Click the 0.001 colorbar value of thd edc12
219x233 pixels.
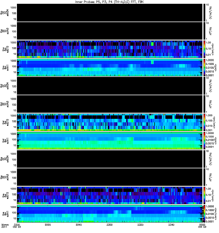208,130
